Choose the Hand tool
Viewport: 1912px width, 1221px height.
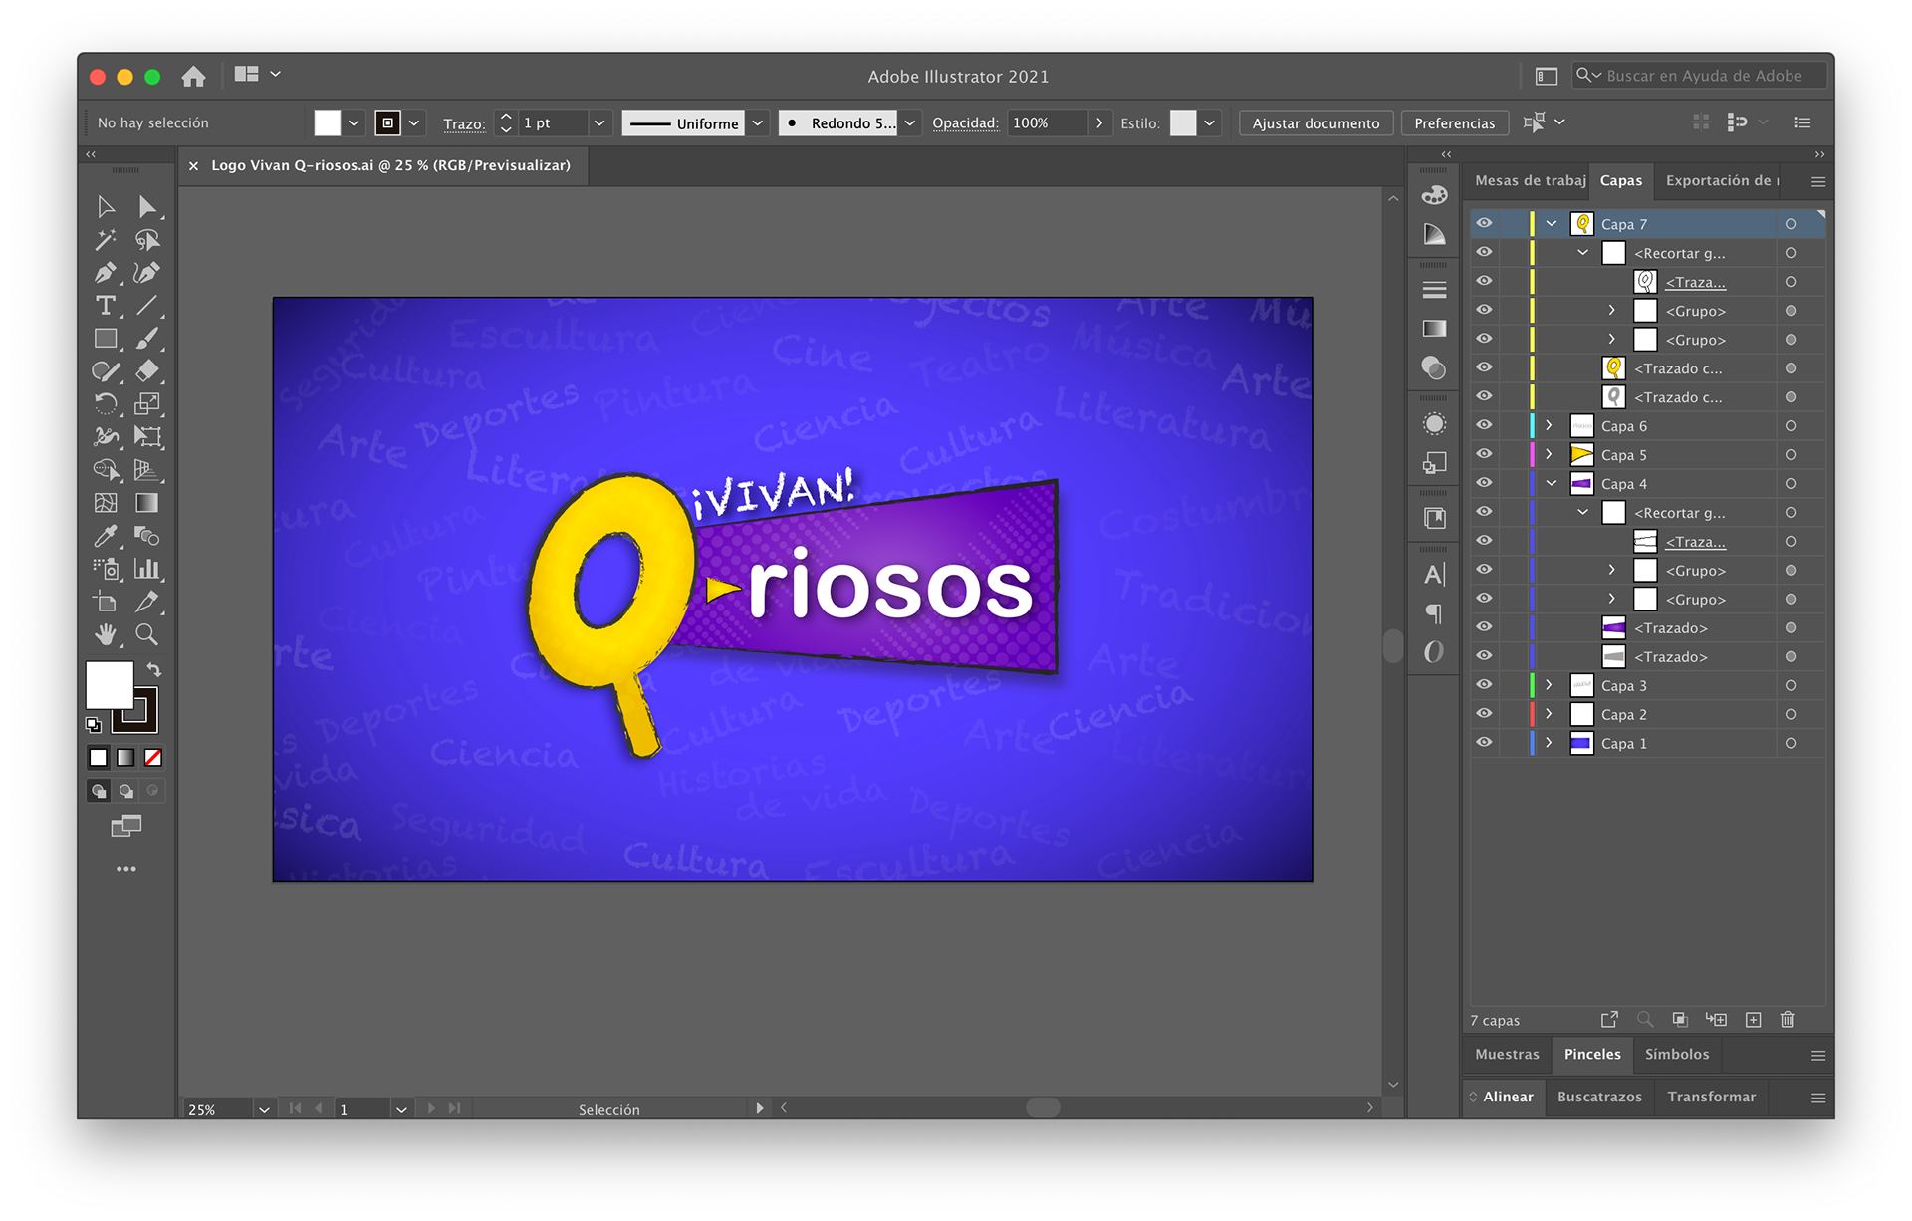pos(105,634)
